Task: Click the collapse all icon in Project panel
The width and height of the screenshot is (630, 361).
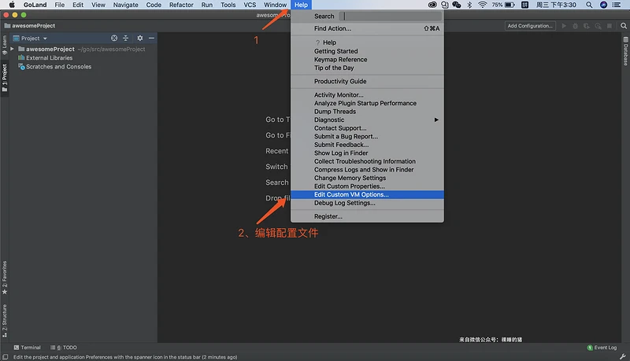Action: [x=125, y=38]
